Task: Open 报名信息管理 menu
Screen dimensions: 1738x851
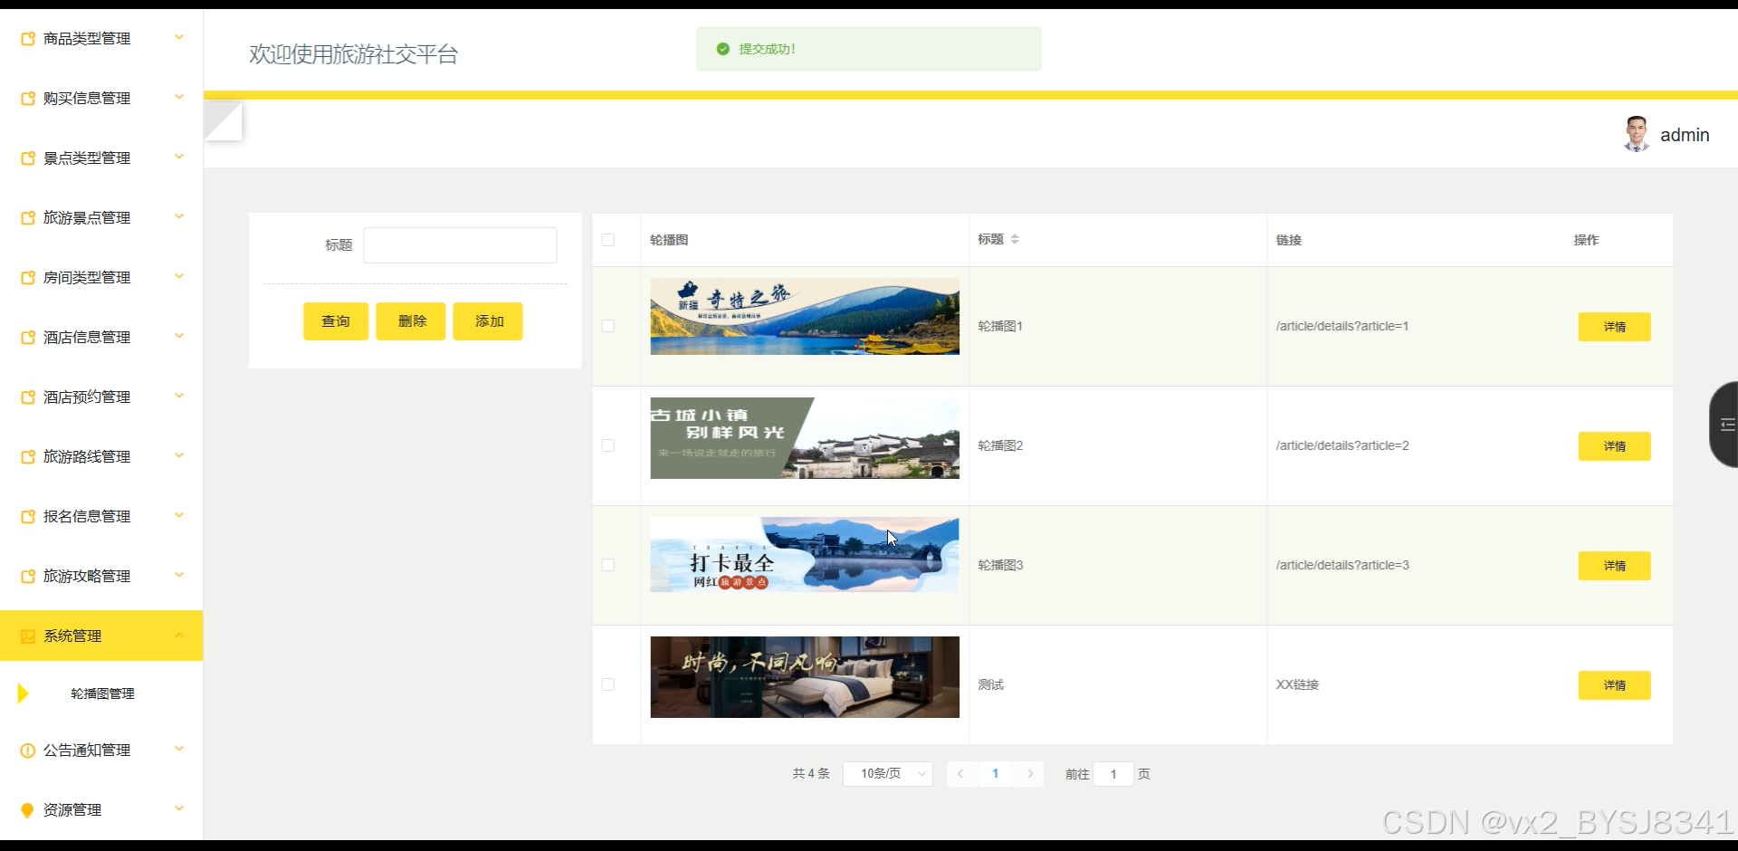Action: 101,517
